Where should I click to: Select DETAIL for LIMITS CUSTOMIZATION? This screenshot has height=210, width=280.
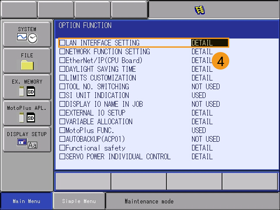click(202, 78)
